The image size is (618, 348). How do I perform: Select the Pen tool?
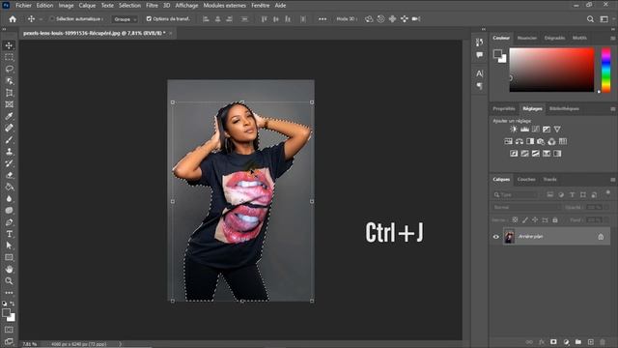9,222
